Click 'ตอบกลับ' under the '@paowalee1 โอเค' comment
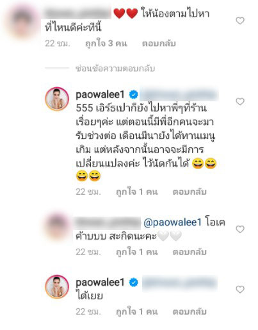This screenshot has width=258, height=330. pyautogui.click(x=189, y=252)
